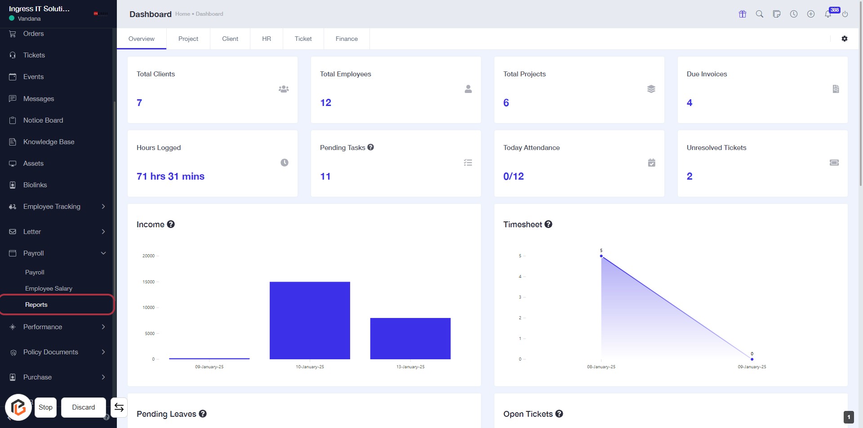Viewport: 863px width, 428px height.
Task: Open the search magnifier icon
Action: point(760,14)
